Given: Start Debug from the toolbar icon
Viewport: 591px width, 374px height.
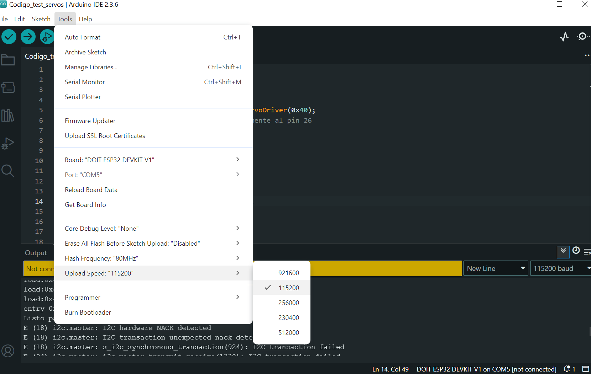Looking at the screenshot, I should pos(47,37).
